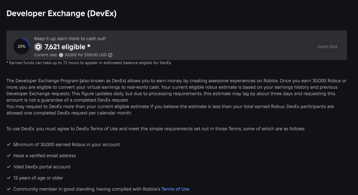
Task: Open the Terms of Use link
Action: (x=176, y=189)
